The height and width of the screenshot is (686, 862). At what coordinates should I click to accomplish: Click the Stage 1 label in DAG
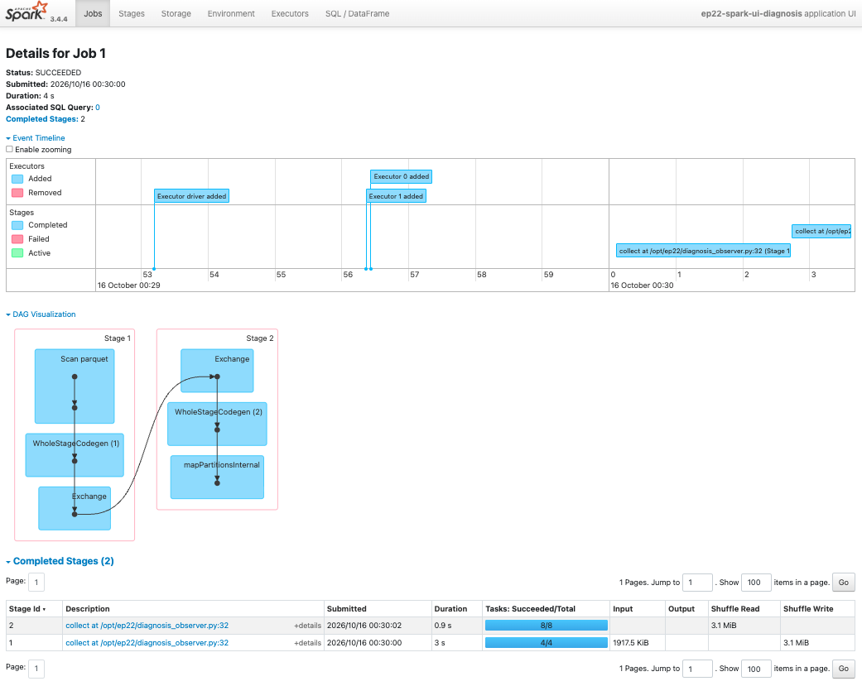(x=118, y=338)
